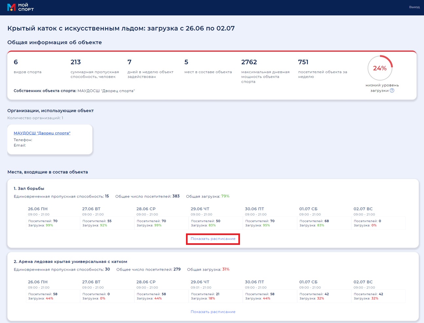The width and height of the screenshot is (424, 323).
Task: Show schedule for Арена ледовая section
Action: click(213, 312)
